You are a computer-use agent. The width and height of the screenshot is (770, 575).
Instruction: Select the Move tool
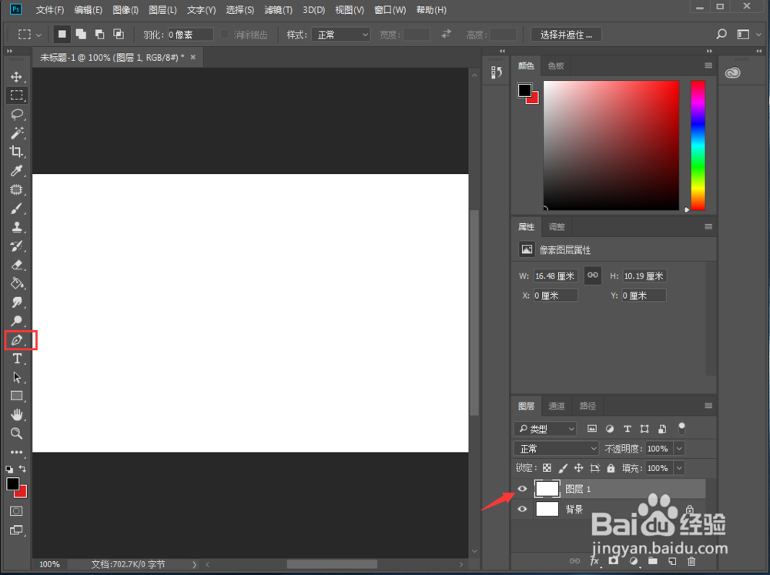16,77
